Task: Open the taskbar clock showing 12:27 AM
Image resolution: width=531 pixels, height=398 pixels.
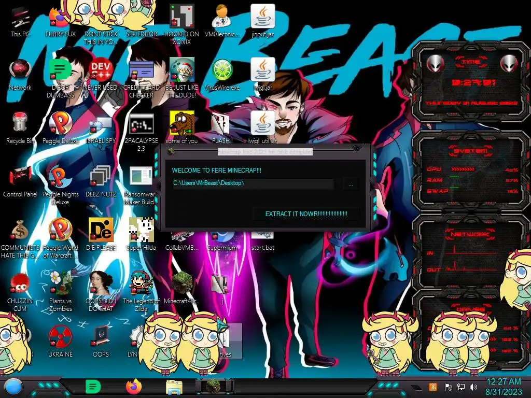Action: click(504, 387)
